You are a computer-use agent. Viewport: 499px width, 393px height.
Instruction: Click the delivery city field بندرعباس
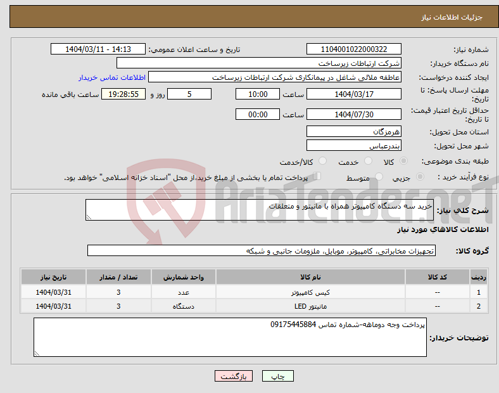pos(353,145)
